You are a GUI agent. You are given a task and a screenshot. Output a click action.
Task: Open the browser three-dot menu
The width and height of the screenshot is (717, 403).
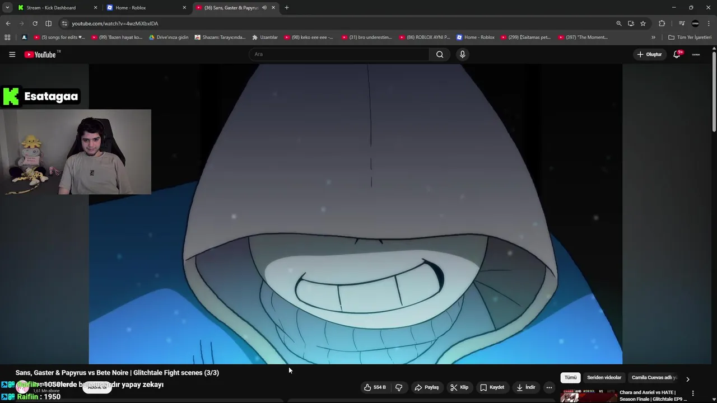tap(709, 24)
